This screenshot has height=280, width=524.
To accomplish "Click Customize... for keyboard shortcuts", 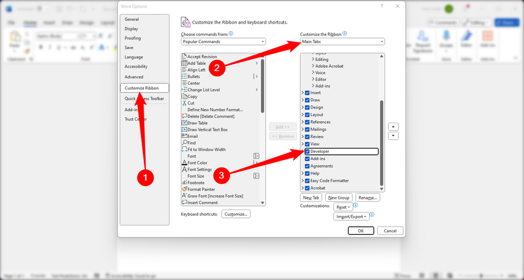I will (236, 214).
